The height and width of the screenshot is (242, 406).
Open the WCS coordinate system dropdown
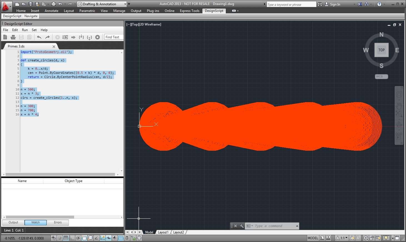click(x=381, y=77)
